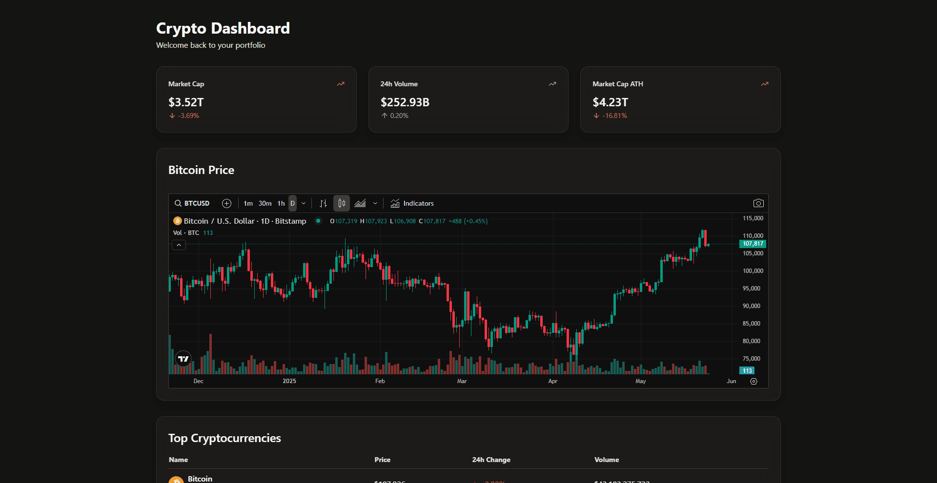
Task: Open symbol compare with the plus icon
Action: click(x=226, y=203)
